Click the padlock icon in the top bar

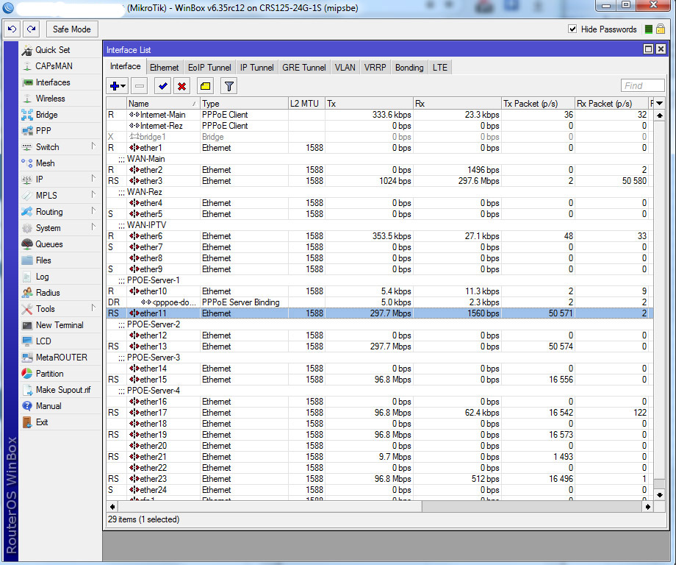point(660,29)
